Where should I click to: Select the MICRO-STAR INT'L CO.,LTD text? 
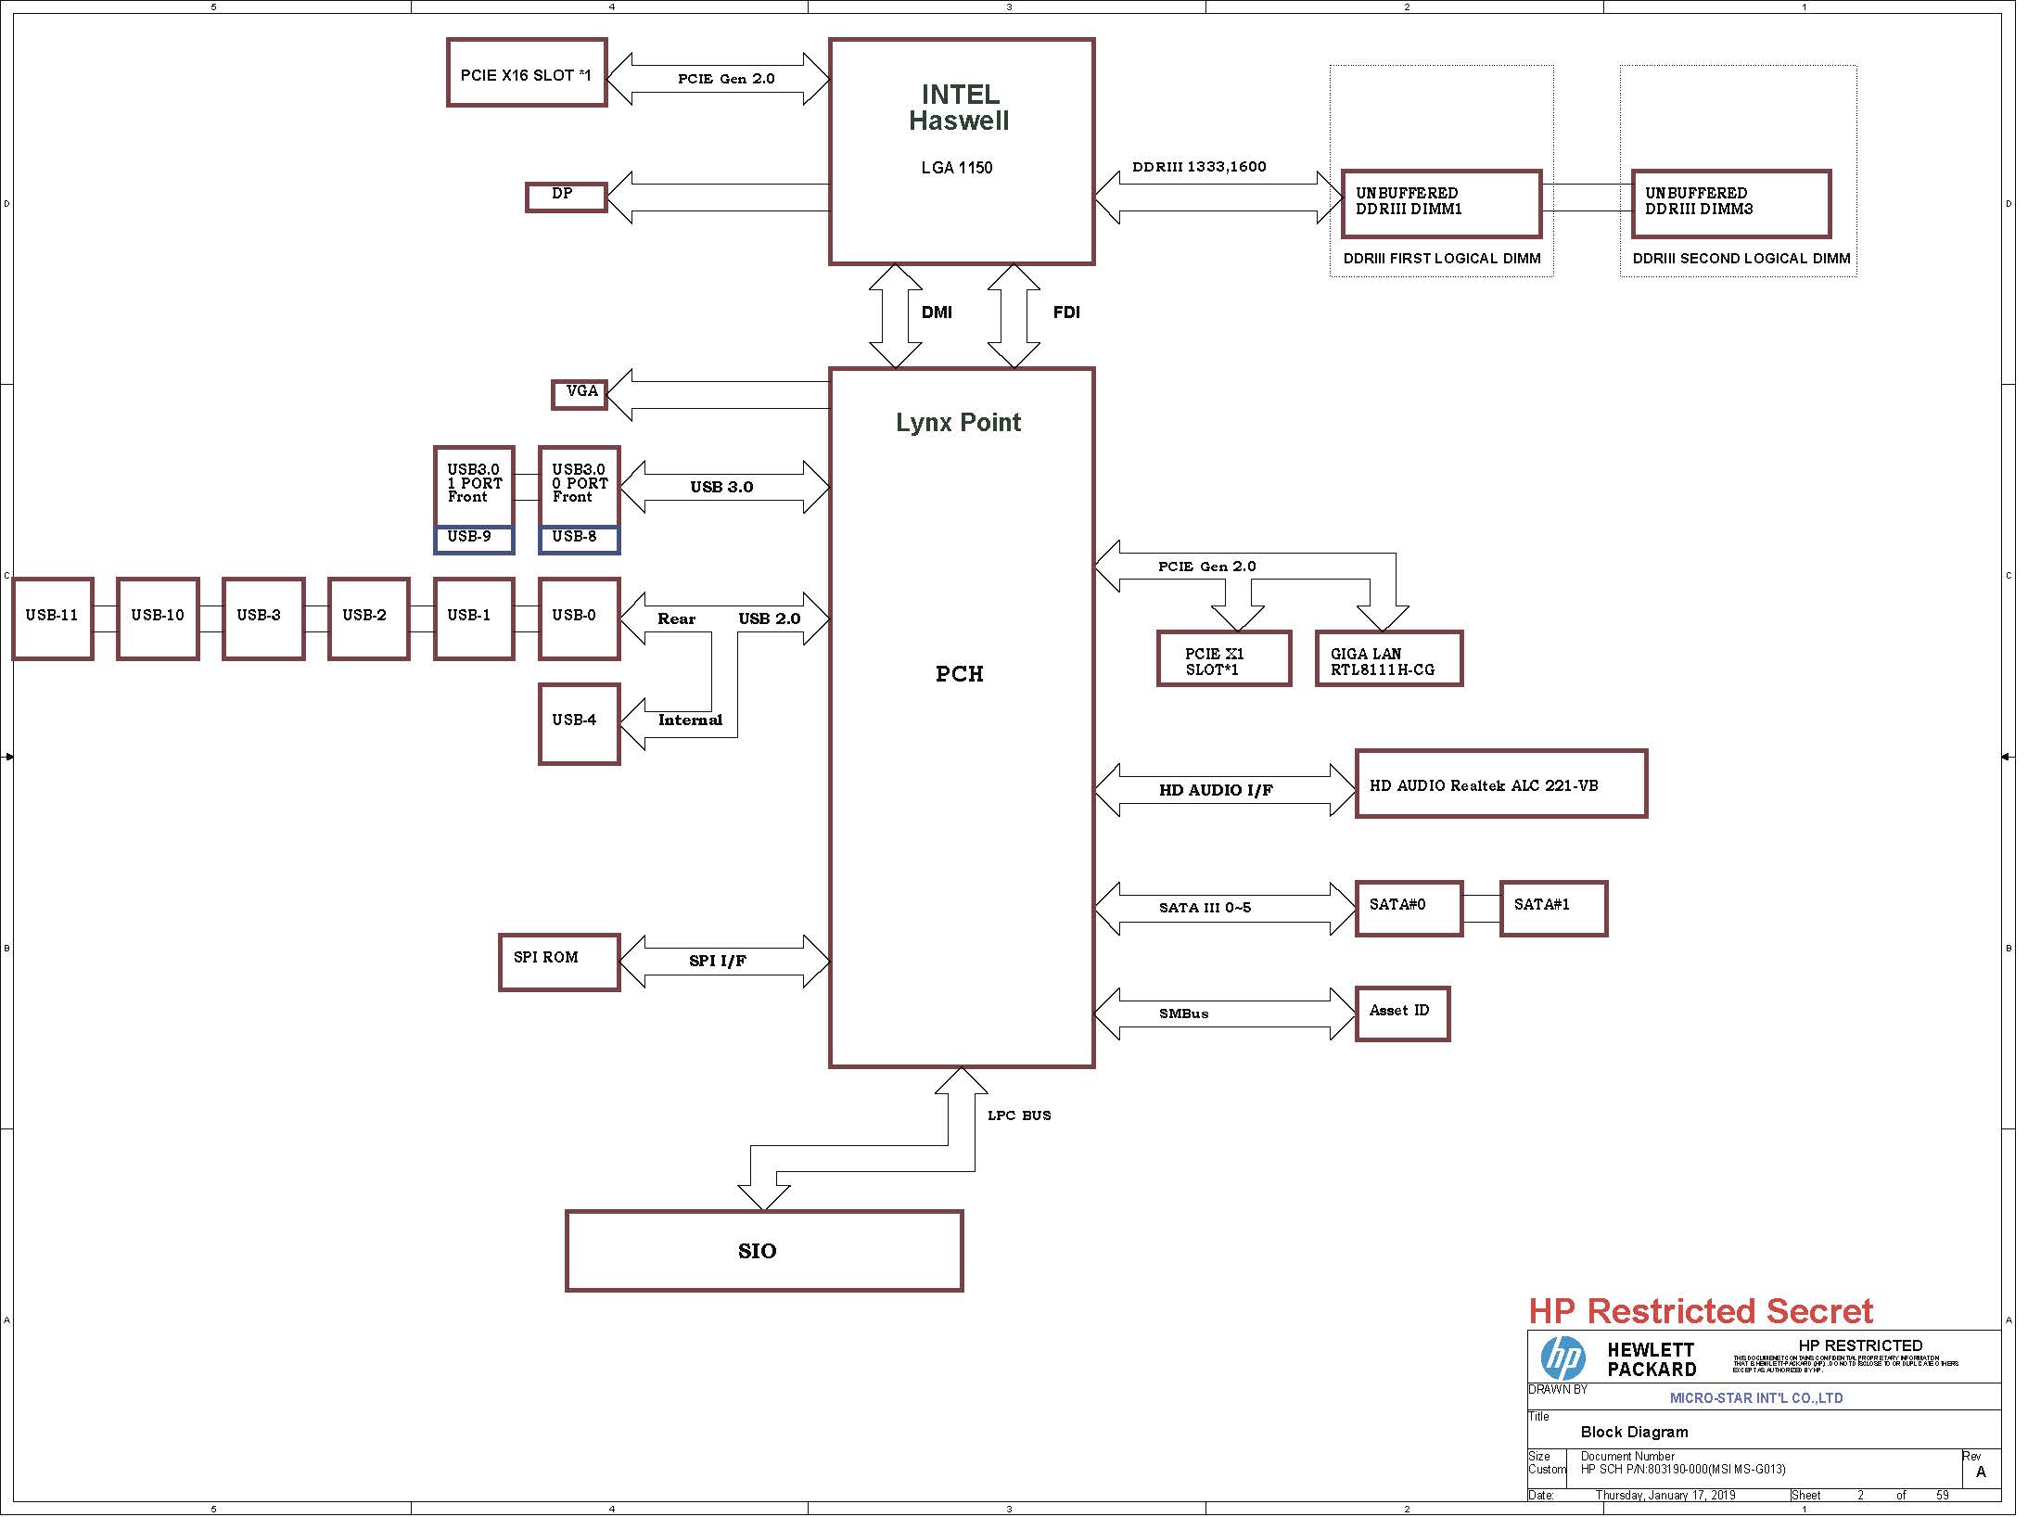tap(1756, 1398)
